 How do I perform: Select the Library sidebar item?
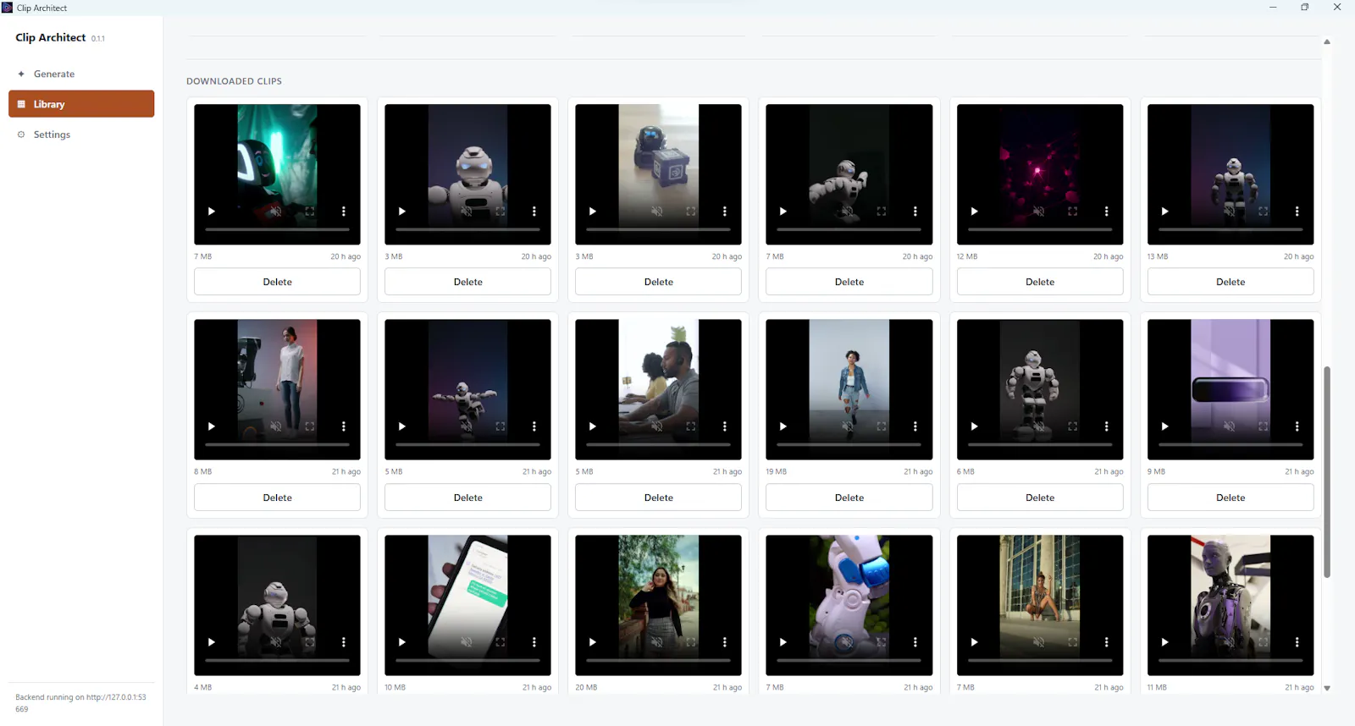[81, 104]
